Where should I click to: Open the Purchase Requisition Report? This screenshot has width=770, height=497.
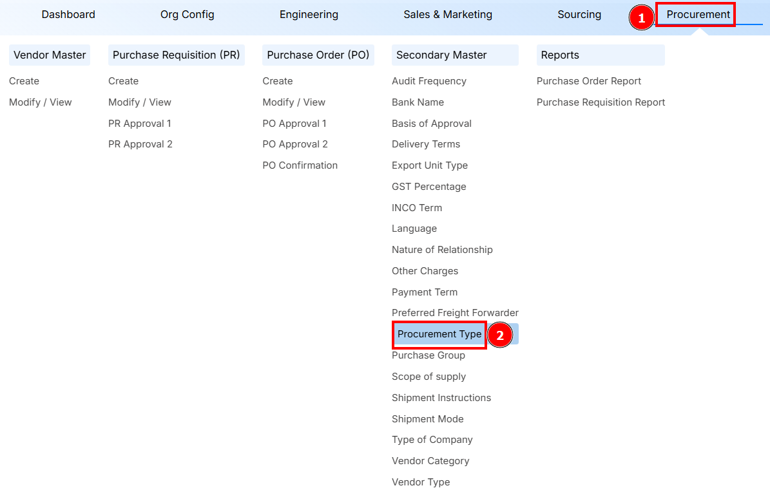point(601,102)
